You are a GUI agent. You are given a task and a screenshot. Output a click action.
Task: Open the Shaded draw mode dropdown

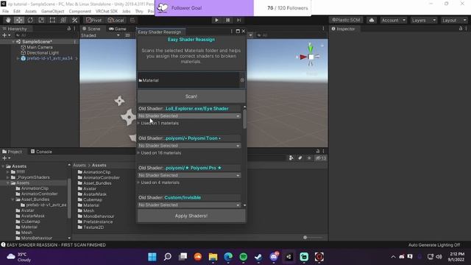point(100,35)
